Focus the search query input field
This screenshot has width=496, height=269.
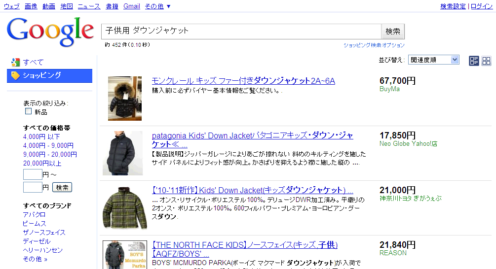(241, 32)
